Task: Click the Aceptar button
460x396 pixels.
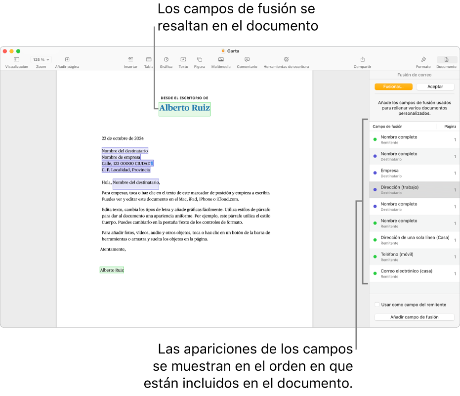Action: click(435, 87)
